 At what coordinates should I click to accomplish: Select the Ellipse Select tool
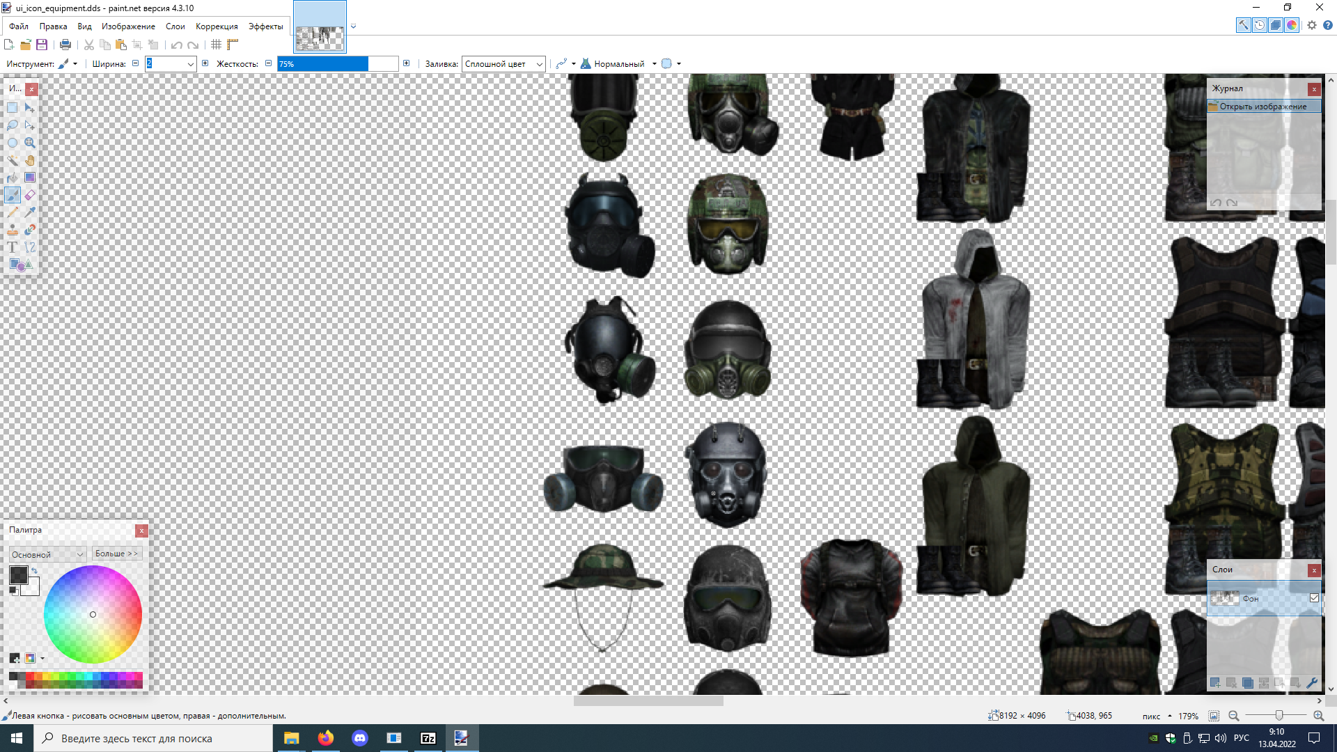(x=13, y=143)
